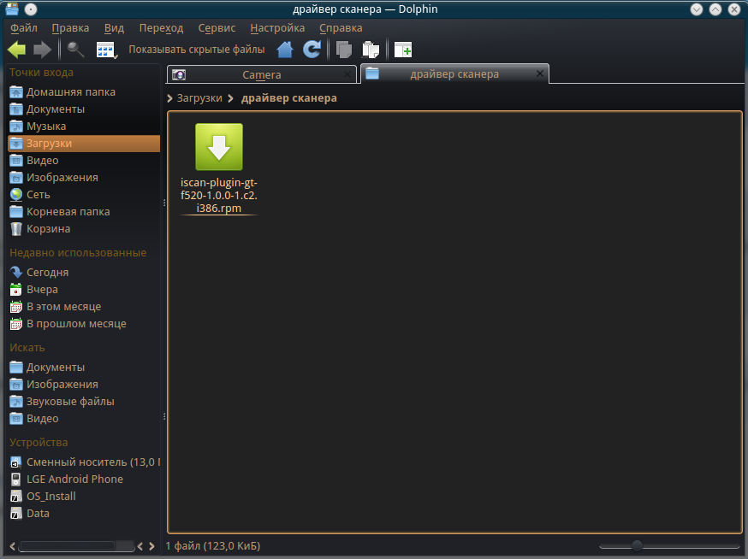Click the round pin button in title bar
Viewport: 748px width, 559px height.
pos(31,9)
